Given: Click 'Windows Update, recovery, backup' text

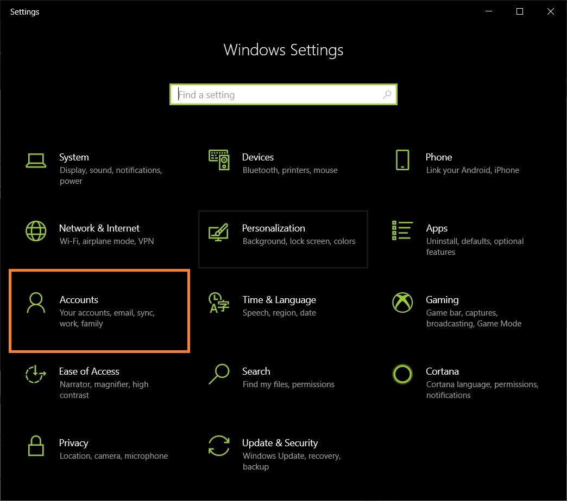Looking at the screenshot, I should pyautogui.click(x=292, y=461).
